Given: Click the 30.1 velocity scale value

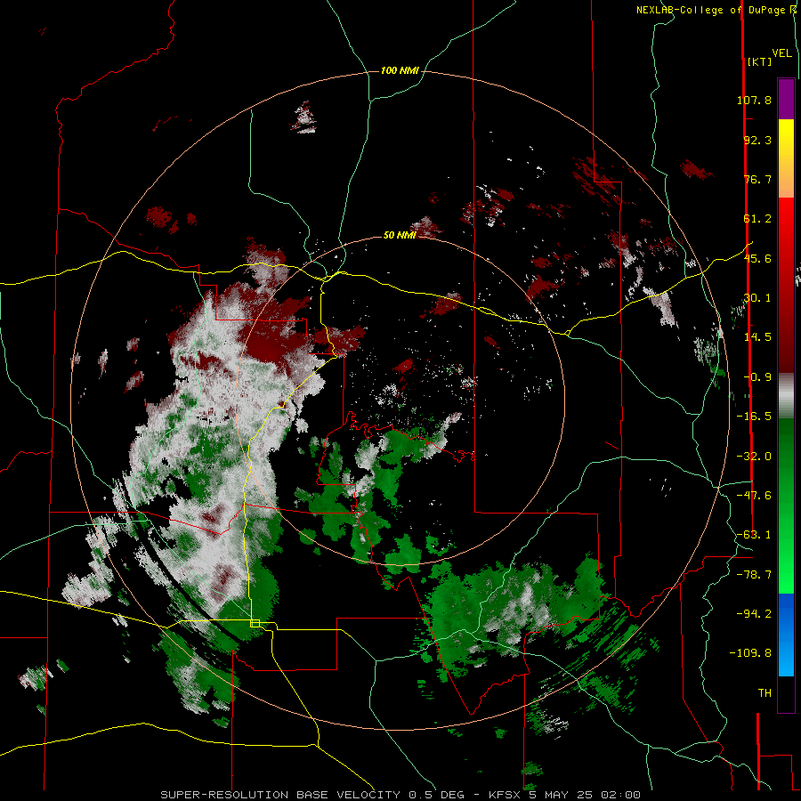Looking at the screenshot, I should tap(757, 298).
